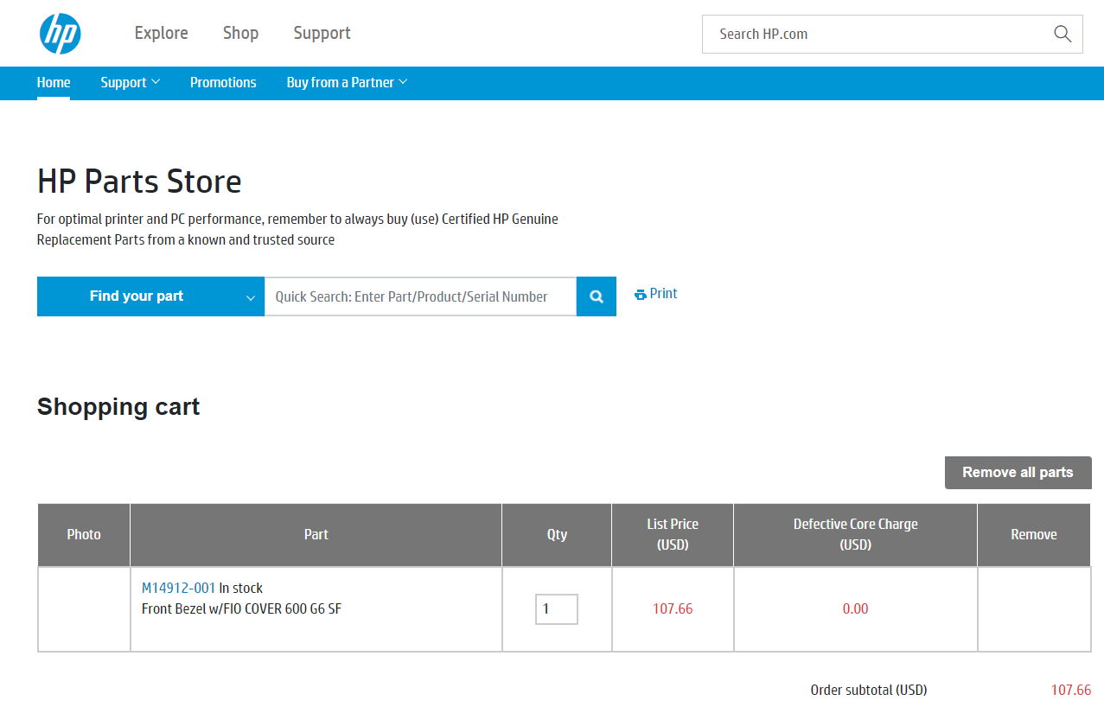The image size is (1104, 707).
Task: Open the Support dropdown in the blue navbar
Action: tap(130, 82)
